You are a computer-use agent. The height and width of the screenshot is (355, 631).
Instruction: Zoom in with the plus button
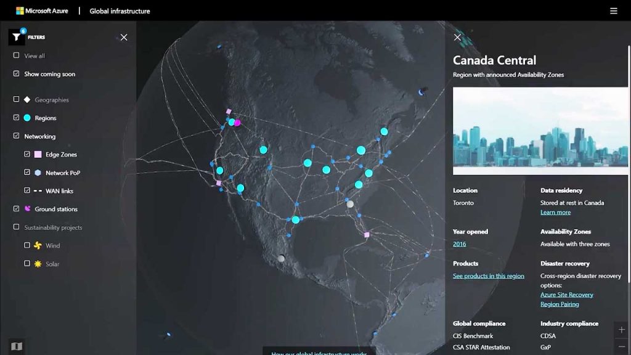click(621, 330)
